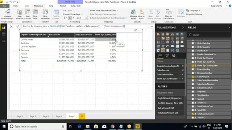Image resolution: width=232 pixels, height=130 pixels.
Task: Open the Help ribbon tab
Action: (x=51, y=6)
